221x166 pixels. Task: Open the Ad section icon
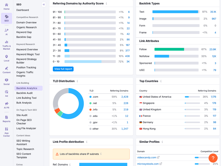(6, 92)
